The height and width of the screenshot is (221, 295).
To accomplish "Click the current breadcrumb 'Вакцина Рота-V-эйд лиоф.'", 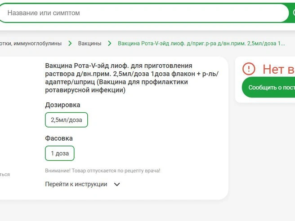I will (201, 44).
